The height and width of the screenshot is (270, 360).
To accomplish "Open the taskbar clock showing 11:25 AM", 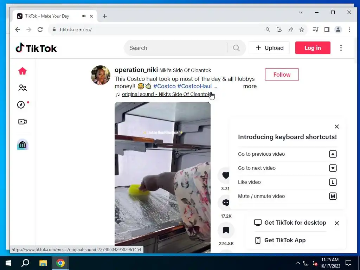I will [x=330, y=263].
